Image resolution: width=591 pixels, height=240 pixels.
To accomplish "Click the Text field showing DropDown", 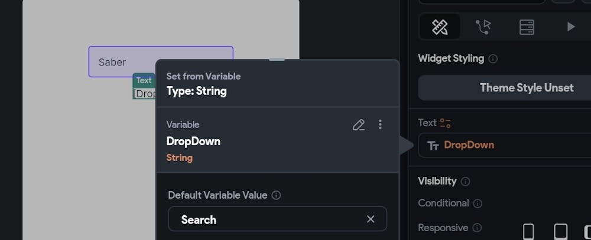I will coord(508,145).
